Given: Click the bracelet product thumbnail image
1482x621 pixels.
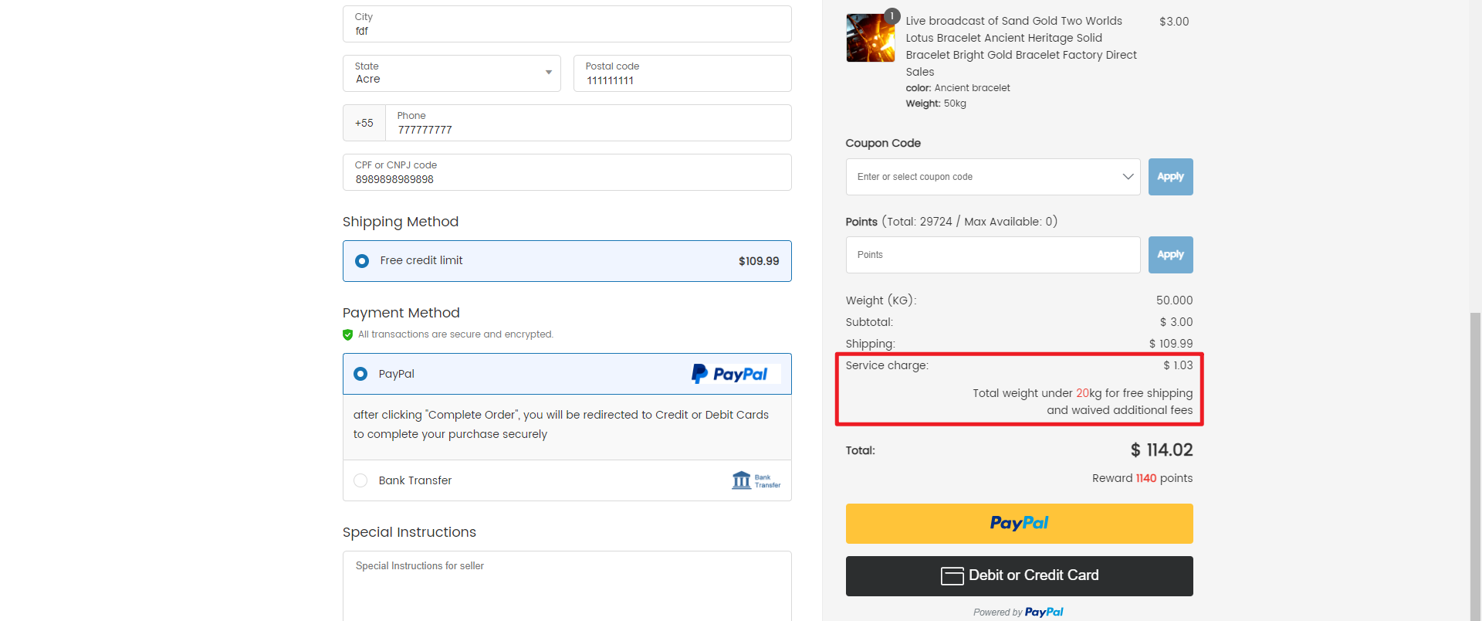Looking at the screenshot, I should click(x=871, y=38).
